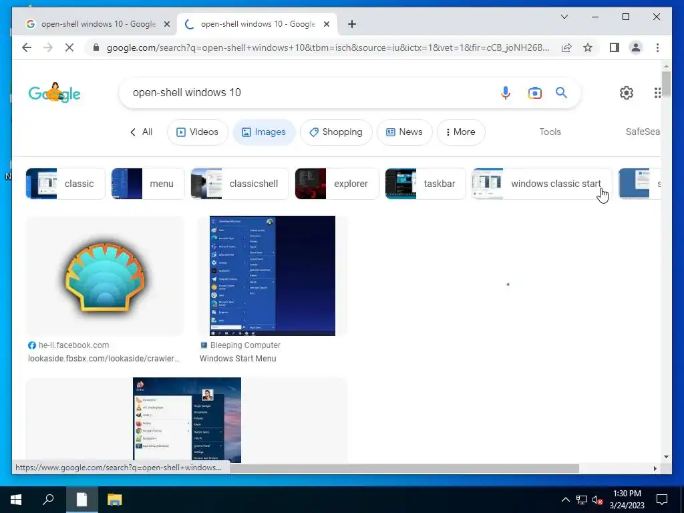This screenshot has height=513, width=684.
Task: Go back to All results
Action: [x=142, y=132]
